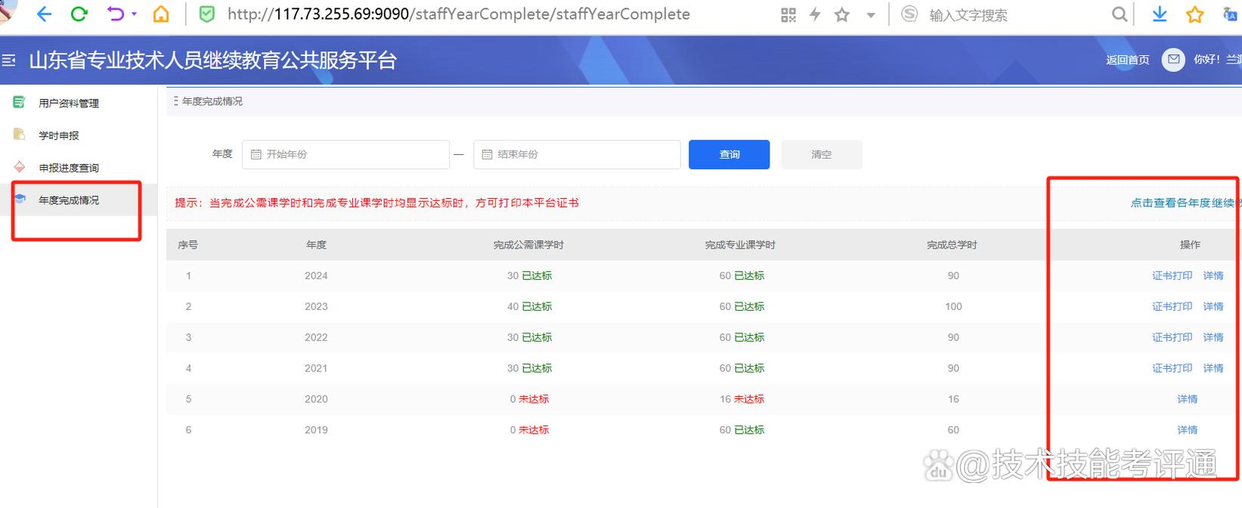This screenshot has width=1242, height=508.
Task: Click the green security shield icon
Action: 206,14
